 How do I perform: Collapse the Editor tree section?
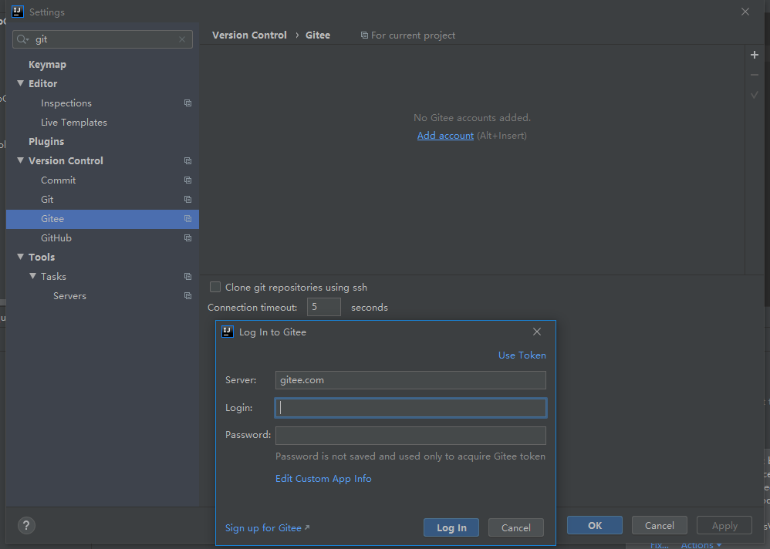click(x=21, y=83)
